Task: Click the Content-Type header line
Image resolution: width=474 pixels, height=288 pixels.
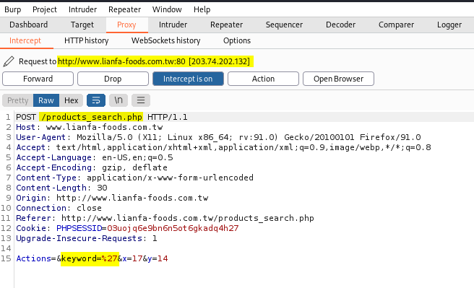Action: 135,178
